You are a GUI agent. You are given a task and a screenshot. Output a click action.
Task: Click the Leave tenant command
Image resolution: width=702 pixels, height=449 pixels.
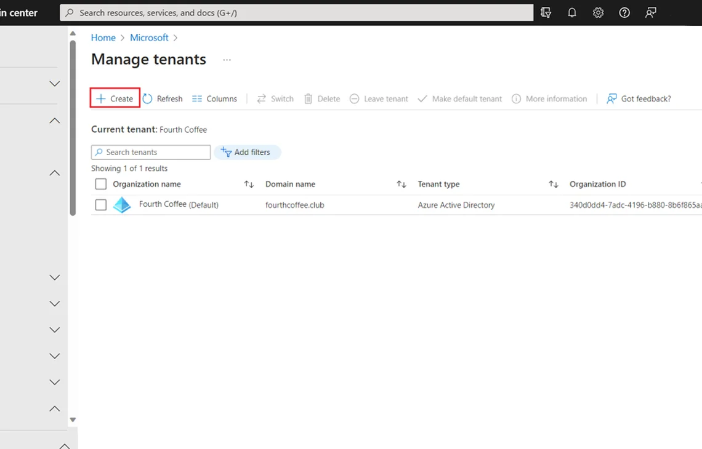click(379, 98)
